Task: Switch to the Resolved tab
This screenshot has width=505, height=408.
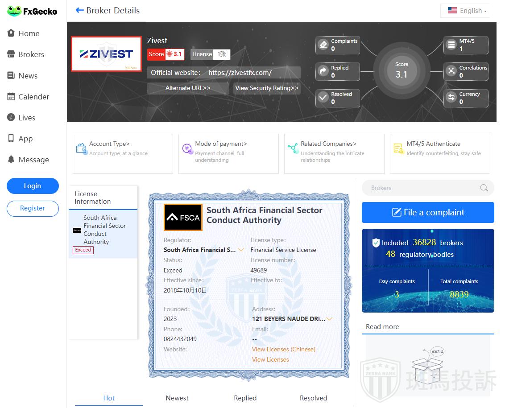Action: point(313,398)
